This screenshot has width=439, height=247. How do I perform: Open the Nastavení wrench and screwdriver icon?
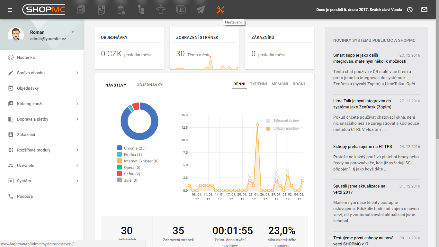[x=220, y=10]
